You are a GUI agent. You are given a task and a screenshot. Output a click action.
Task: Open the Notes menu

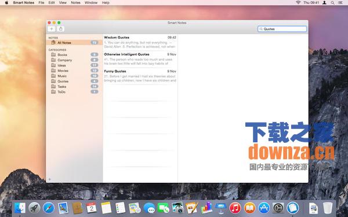click(x=75, y=3)
